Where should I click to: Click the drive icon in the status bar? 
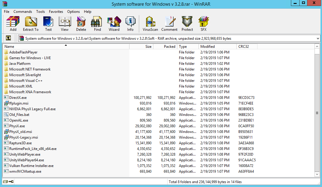[5, 181]
